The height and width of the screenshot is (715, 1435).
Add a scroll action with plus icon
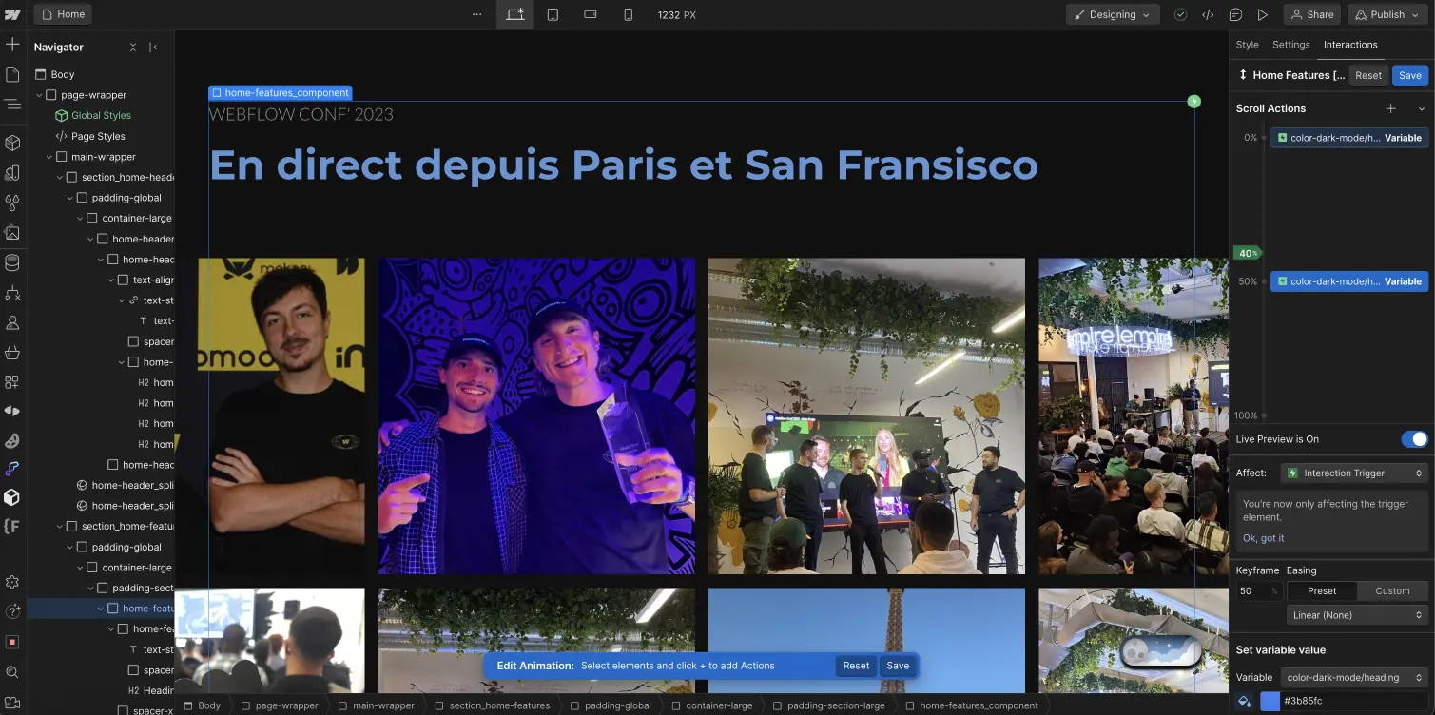tap(1390, 108)
